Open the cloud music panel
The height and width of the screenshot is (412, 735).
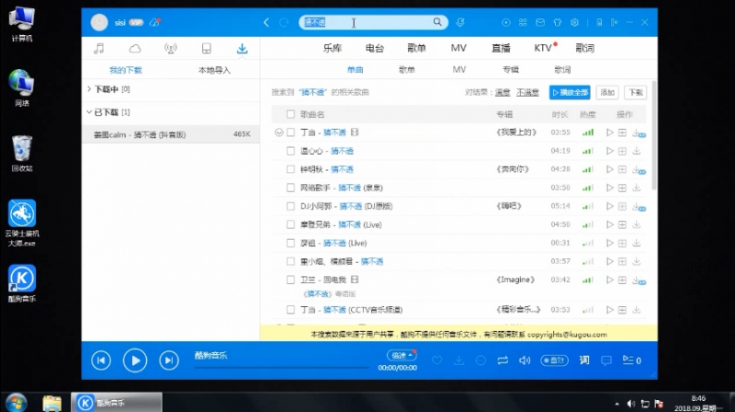click(135, 49)
